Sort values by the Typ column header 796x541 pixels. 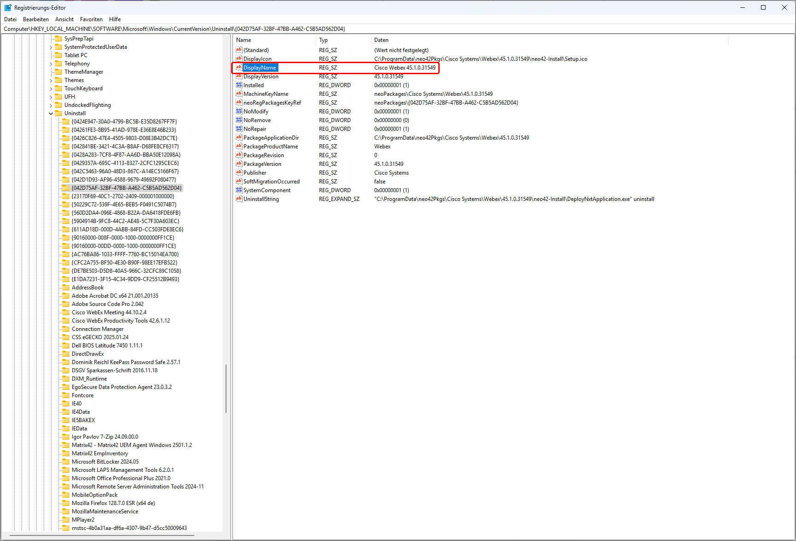[x=344, y=40]
